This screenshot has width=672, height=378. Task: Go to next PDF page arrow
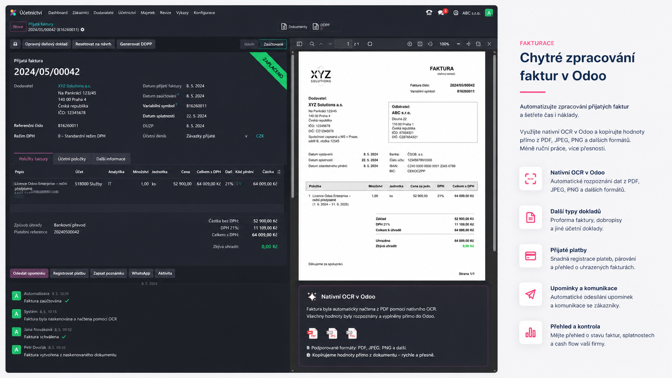[x=330, y=44]
